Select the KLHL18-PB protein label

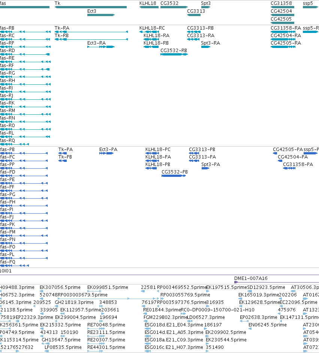(158, 165)
